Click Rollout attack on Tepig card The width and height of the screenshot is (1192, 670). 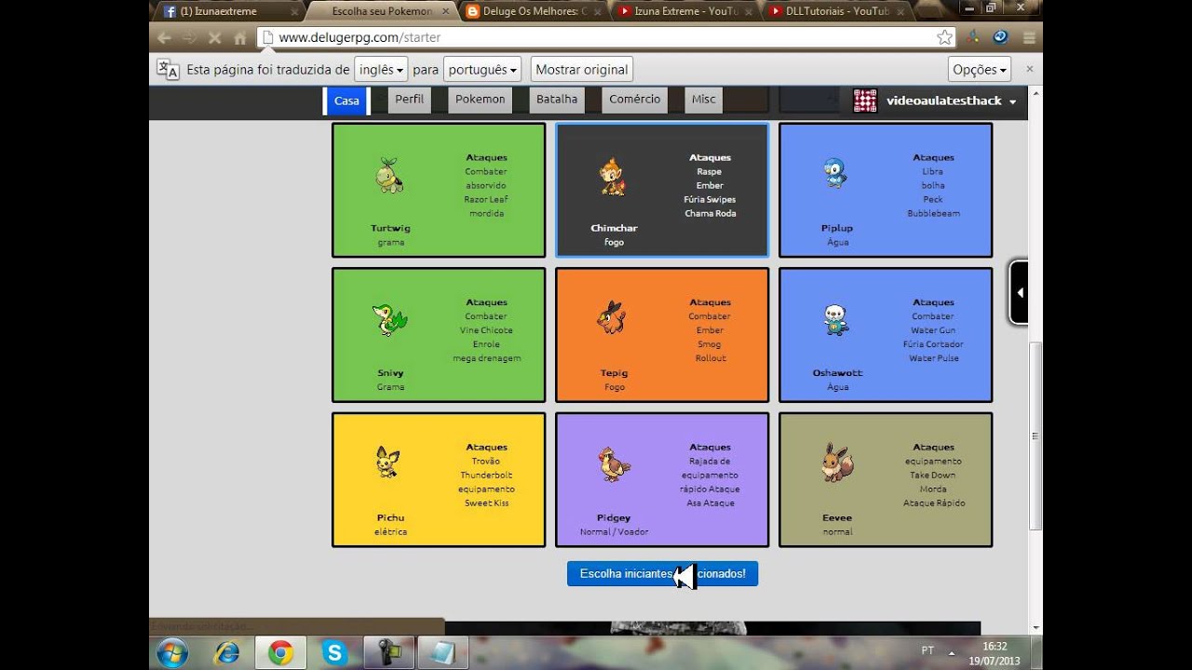710,358
